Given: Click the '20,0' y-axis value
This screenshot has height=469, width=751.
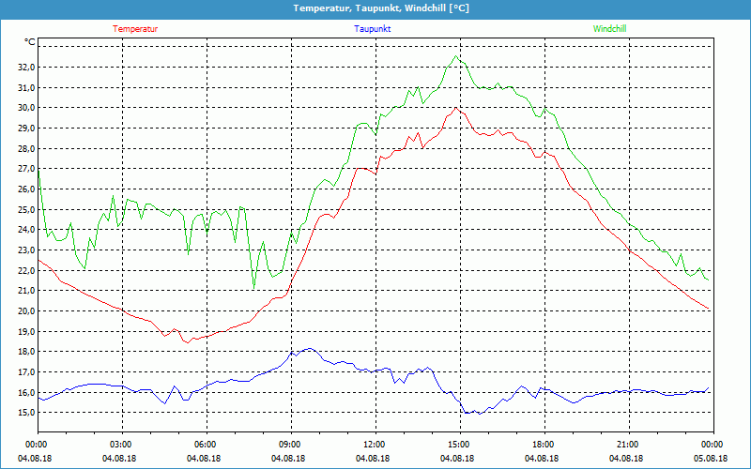Looking at the screenshot, I should [x=26, y=311].
